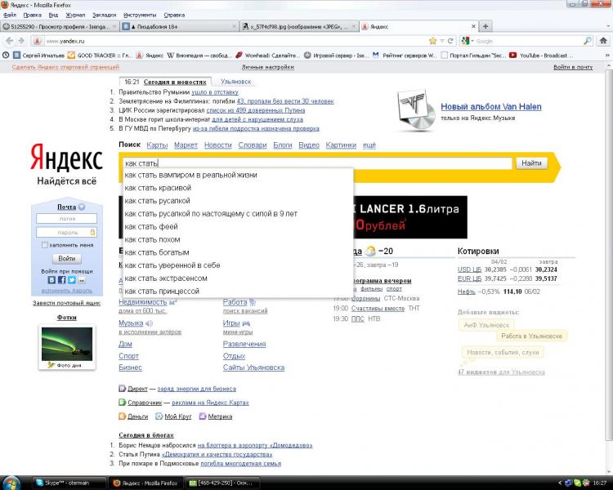Switch to the Ульяновск news tab
Viewport: 613px width, 490px height.
(x=235, y=82)
